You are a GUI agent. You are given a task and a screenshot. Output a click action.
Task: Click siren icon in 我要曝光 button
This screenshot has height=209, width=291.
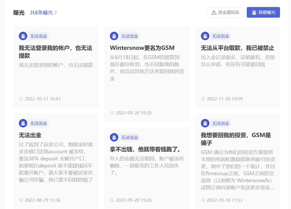254,13
